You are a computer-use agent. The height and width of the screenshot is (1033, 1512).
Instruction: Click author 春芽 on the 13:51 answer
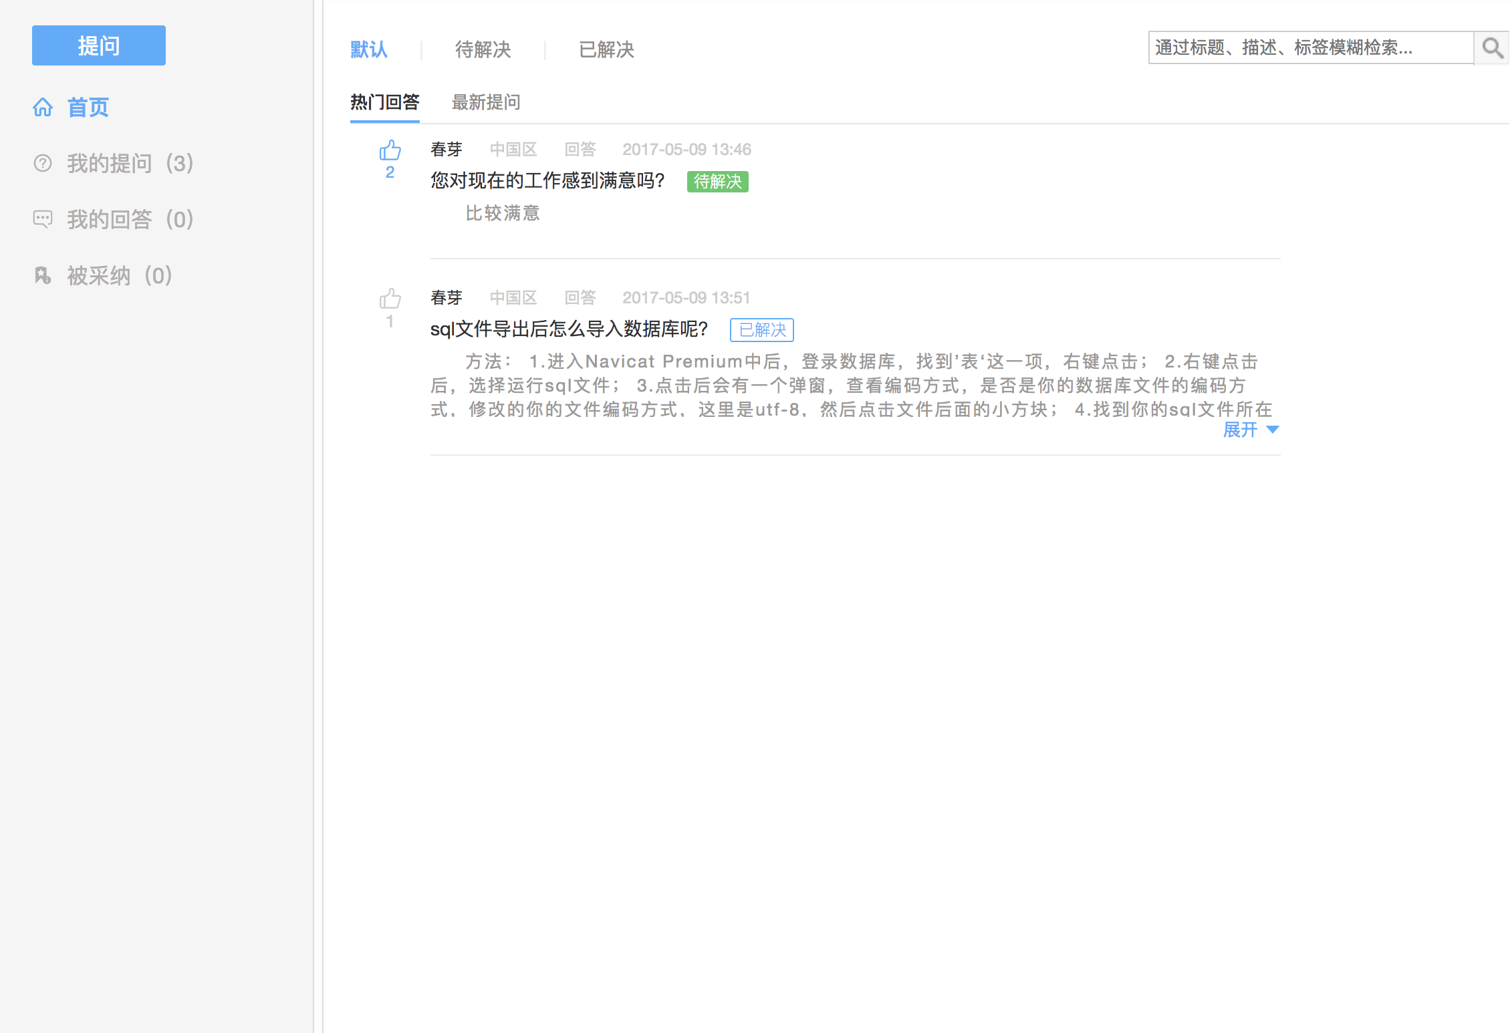pyautogui.click(x=447, y=298)
